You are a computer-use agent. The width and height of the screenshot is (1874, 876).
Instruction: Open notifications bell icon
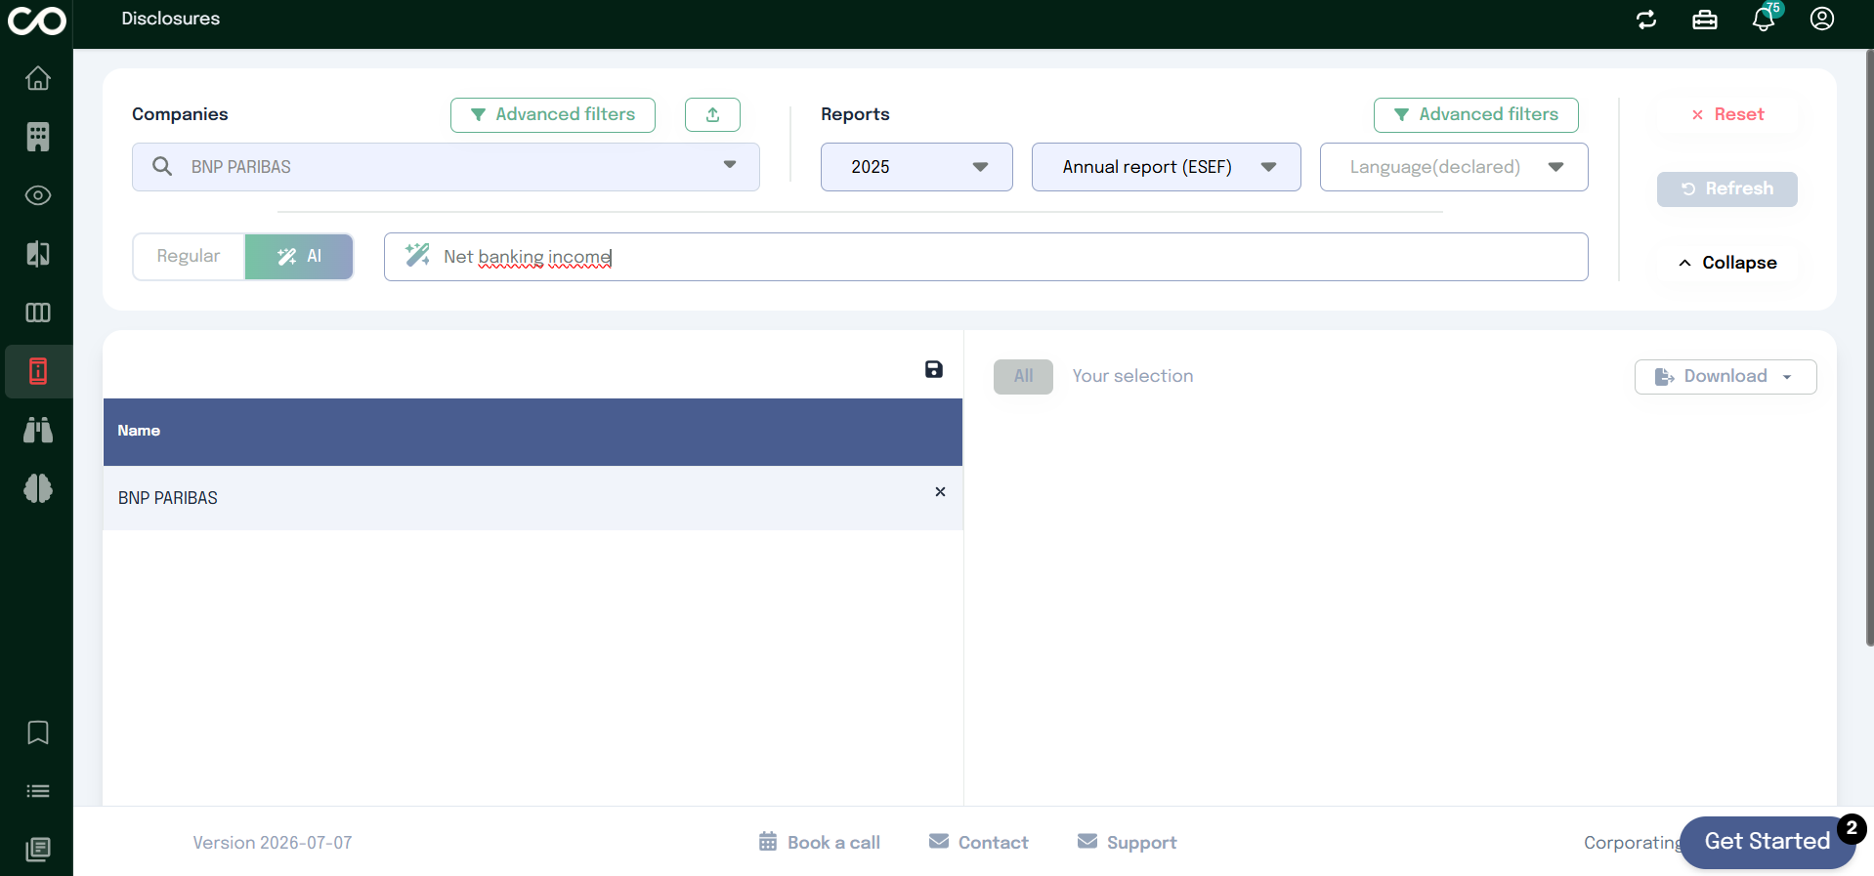(x=1764, y=20)
